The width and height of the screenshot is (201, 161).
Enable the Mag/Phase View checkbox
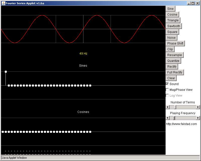tap(167, 90)
